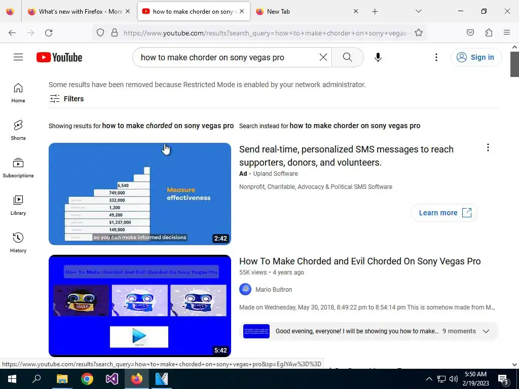Open the YouTube guide hamburger menu

(x=18, y=57)
